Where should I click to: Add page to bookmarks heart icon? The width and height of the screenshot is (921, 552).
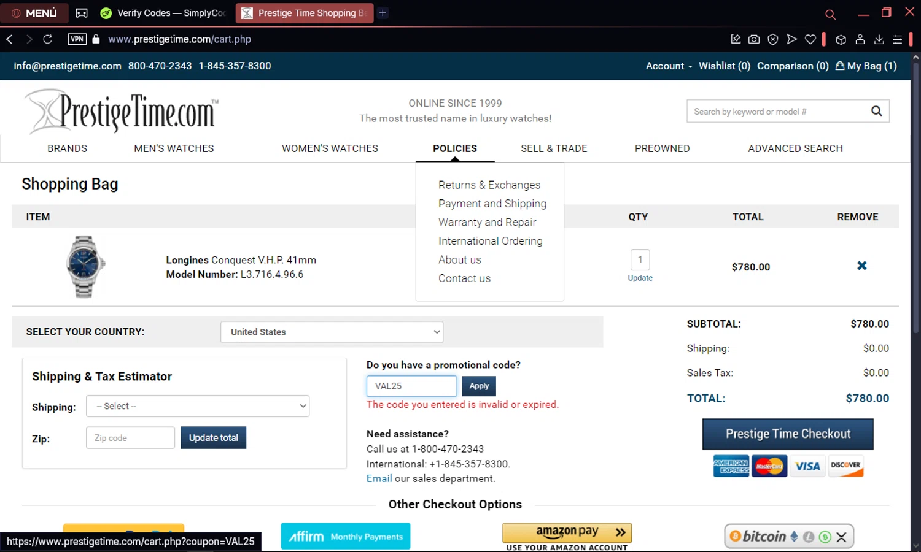(810, 39)
